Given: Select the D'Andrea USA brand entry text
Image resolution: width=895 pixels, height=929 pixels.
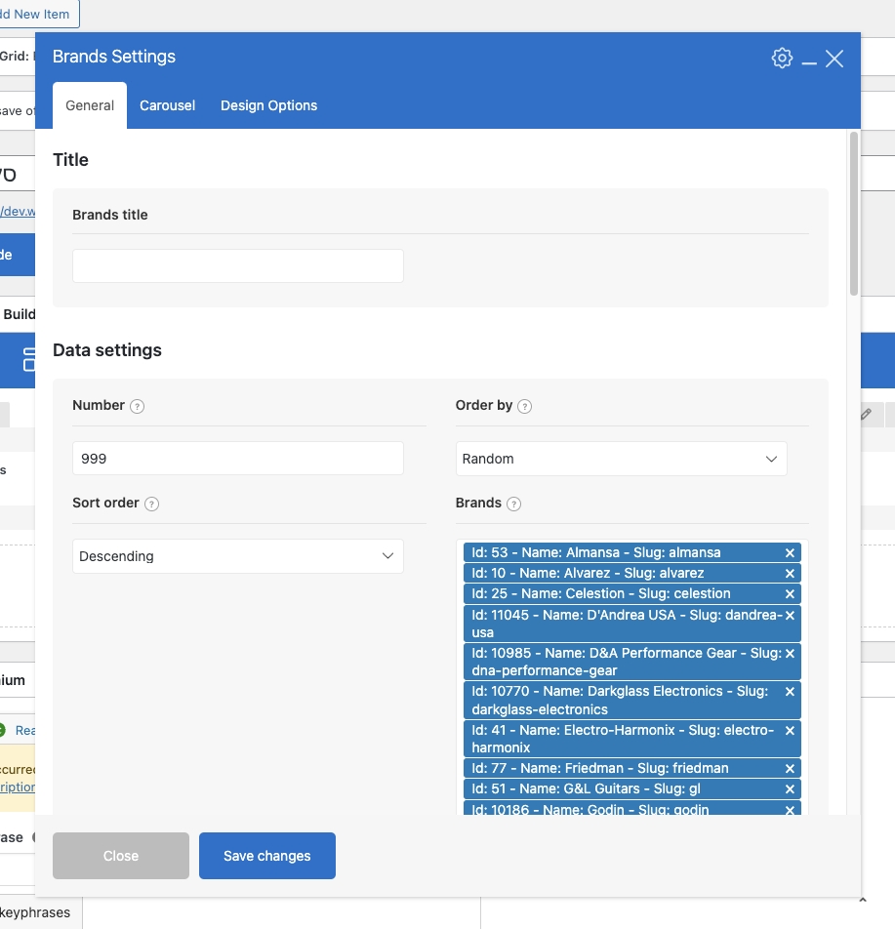Looking at the screenshot, I should point(628,624).
